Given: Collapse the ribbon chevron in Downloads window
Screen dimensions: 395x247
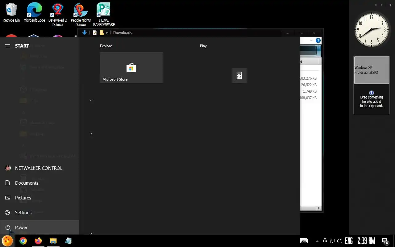Looking at the screenshot, I should 311,40.
